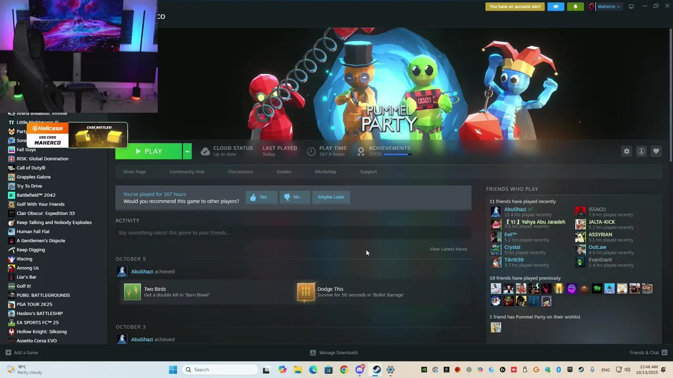This screenshot has height=378, width=673.
Task: Open the Achievements gear badge icon
Action: coord(361,151)
